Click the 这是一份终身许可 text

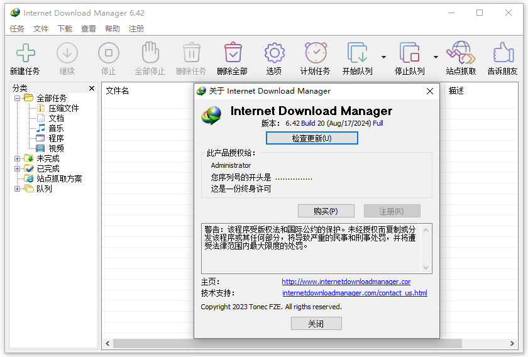pos(241,189)
